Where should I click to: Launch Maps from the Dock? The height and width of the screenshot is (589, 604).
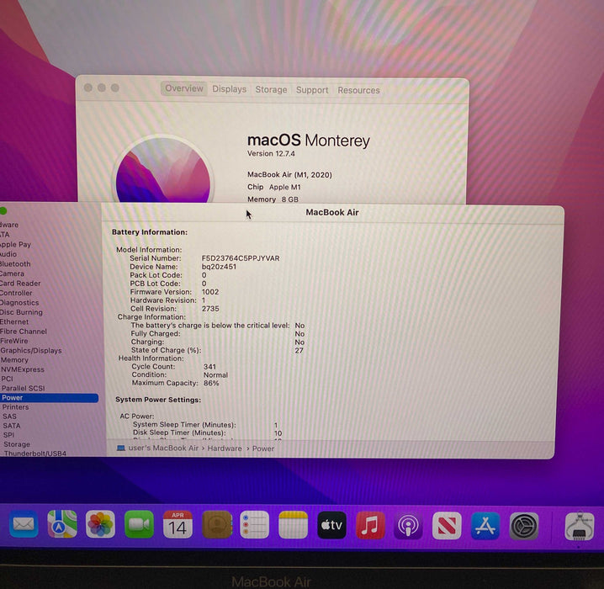click(62, 524)
